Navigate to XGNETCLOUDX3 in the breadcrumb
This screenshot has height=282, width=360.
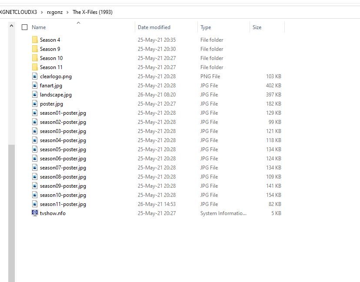coord(18,12)
